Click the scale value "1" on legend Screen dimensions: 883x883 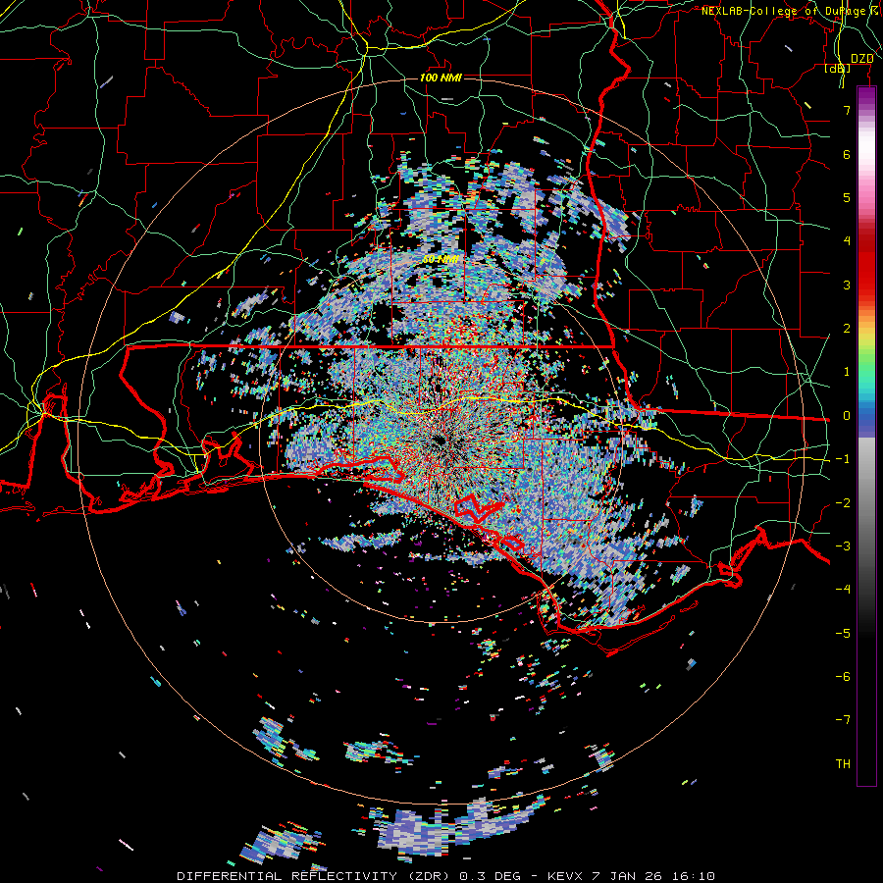coord(847,372)
